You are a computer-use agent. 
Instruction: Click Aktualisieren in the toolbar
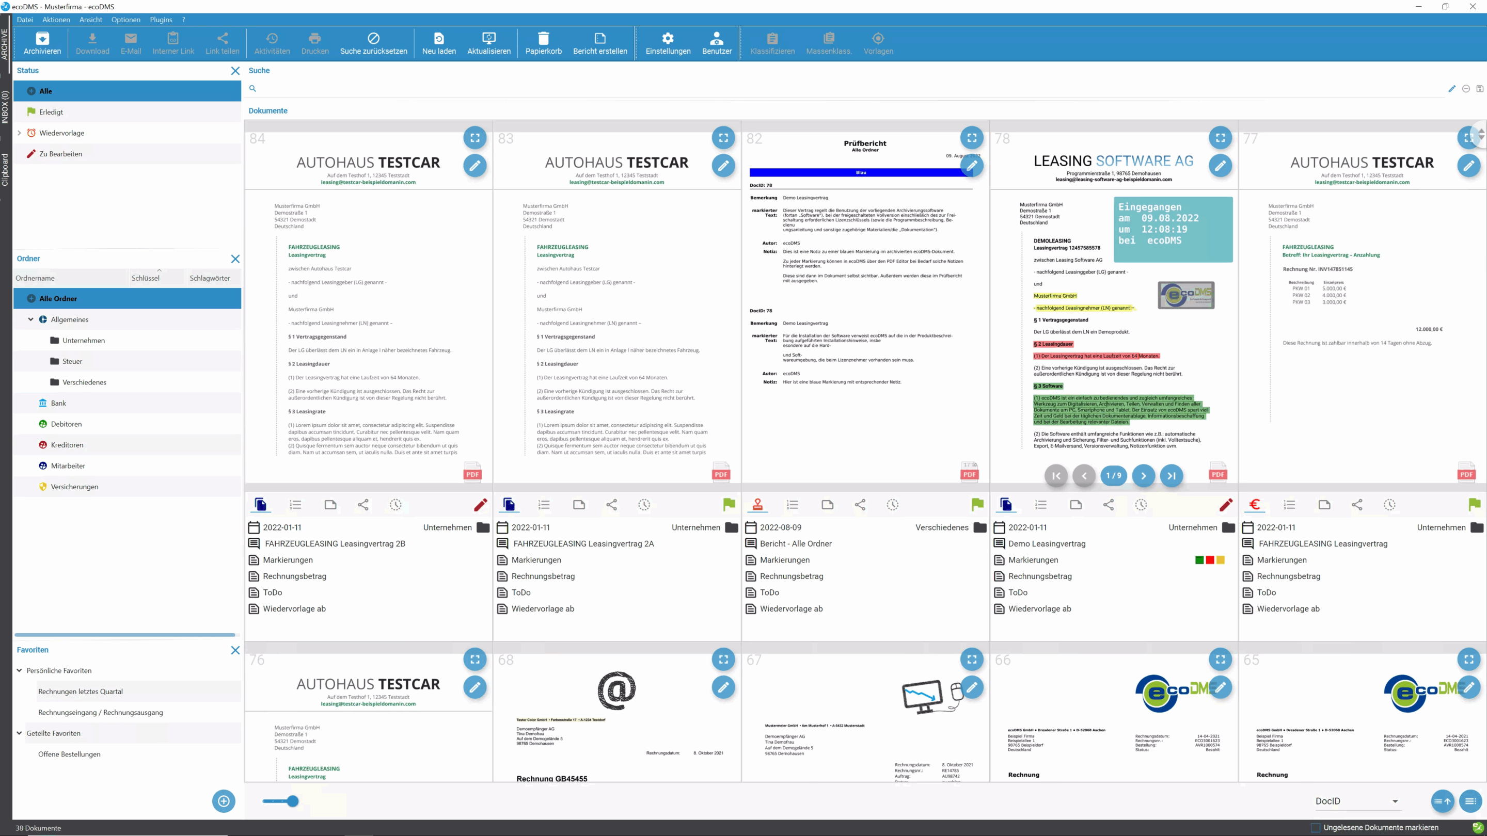(489, 43)
